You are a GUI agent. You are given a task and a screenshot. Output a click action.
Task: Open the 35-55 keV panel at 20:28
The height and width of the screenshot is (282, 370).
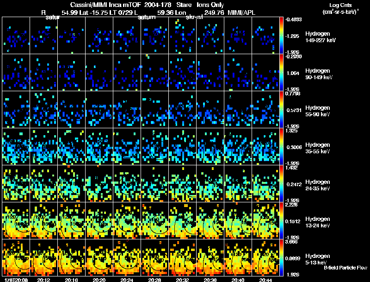(155, 146)
